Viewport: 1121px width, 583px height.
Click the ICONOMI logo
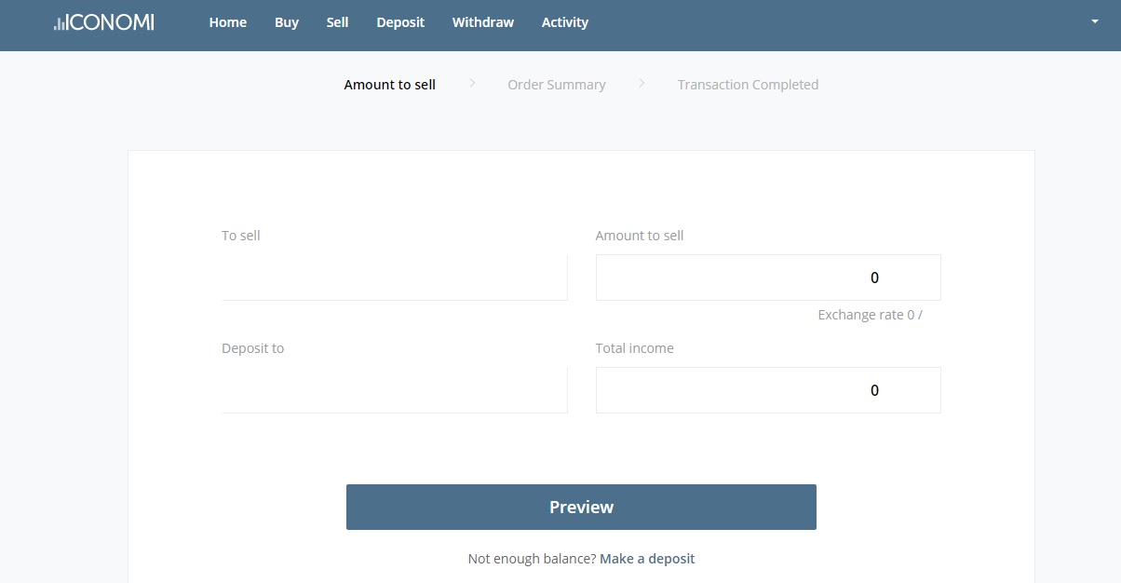click(x=104, y=22)
